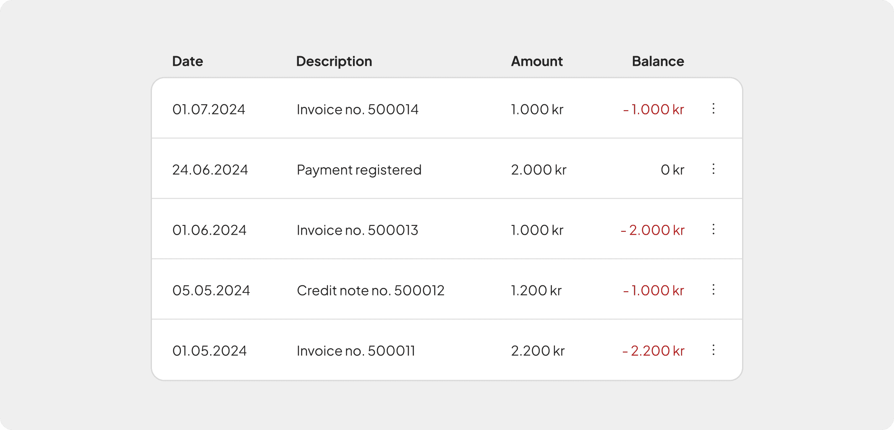The width and height of the screenshot is (894, 430).
Task: Open more options for Invoice no. 500013
Action: click(x=714, y=229)
